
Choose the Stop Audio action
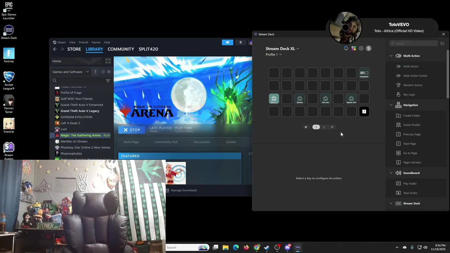410,193
